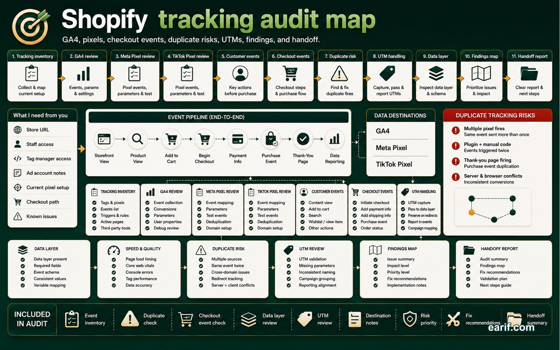Click the scissors icon for Fix recommendations
This screenshot has width=560, height=350.
click(453, 319)
